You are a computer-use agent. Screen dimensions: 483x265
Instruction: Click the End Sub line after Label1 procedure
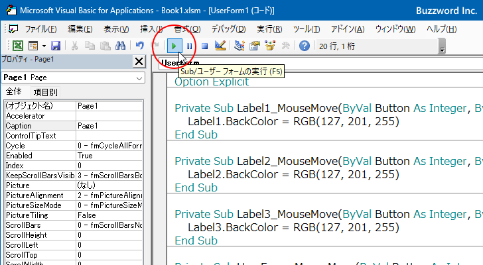click(x=196, y=134)
